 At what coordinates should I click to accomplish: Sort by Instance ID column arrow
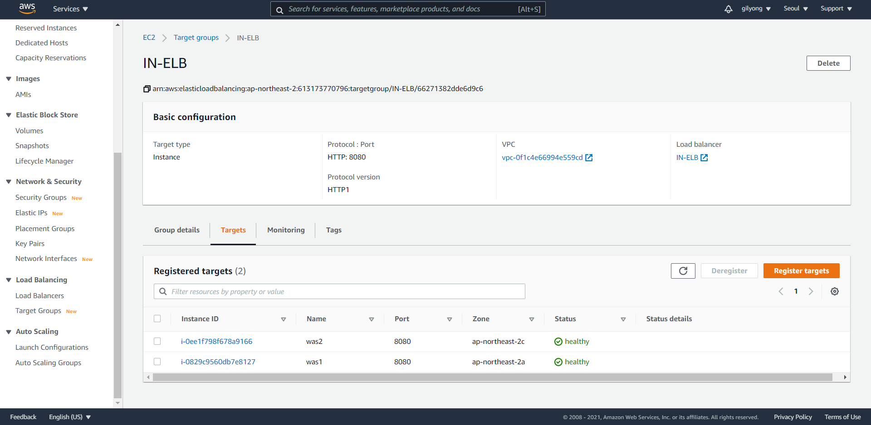click(x=284, y=319)
